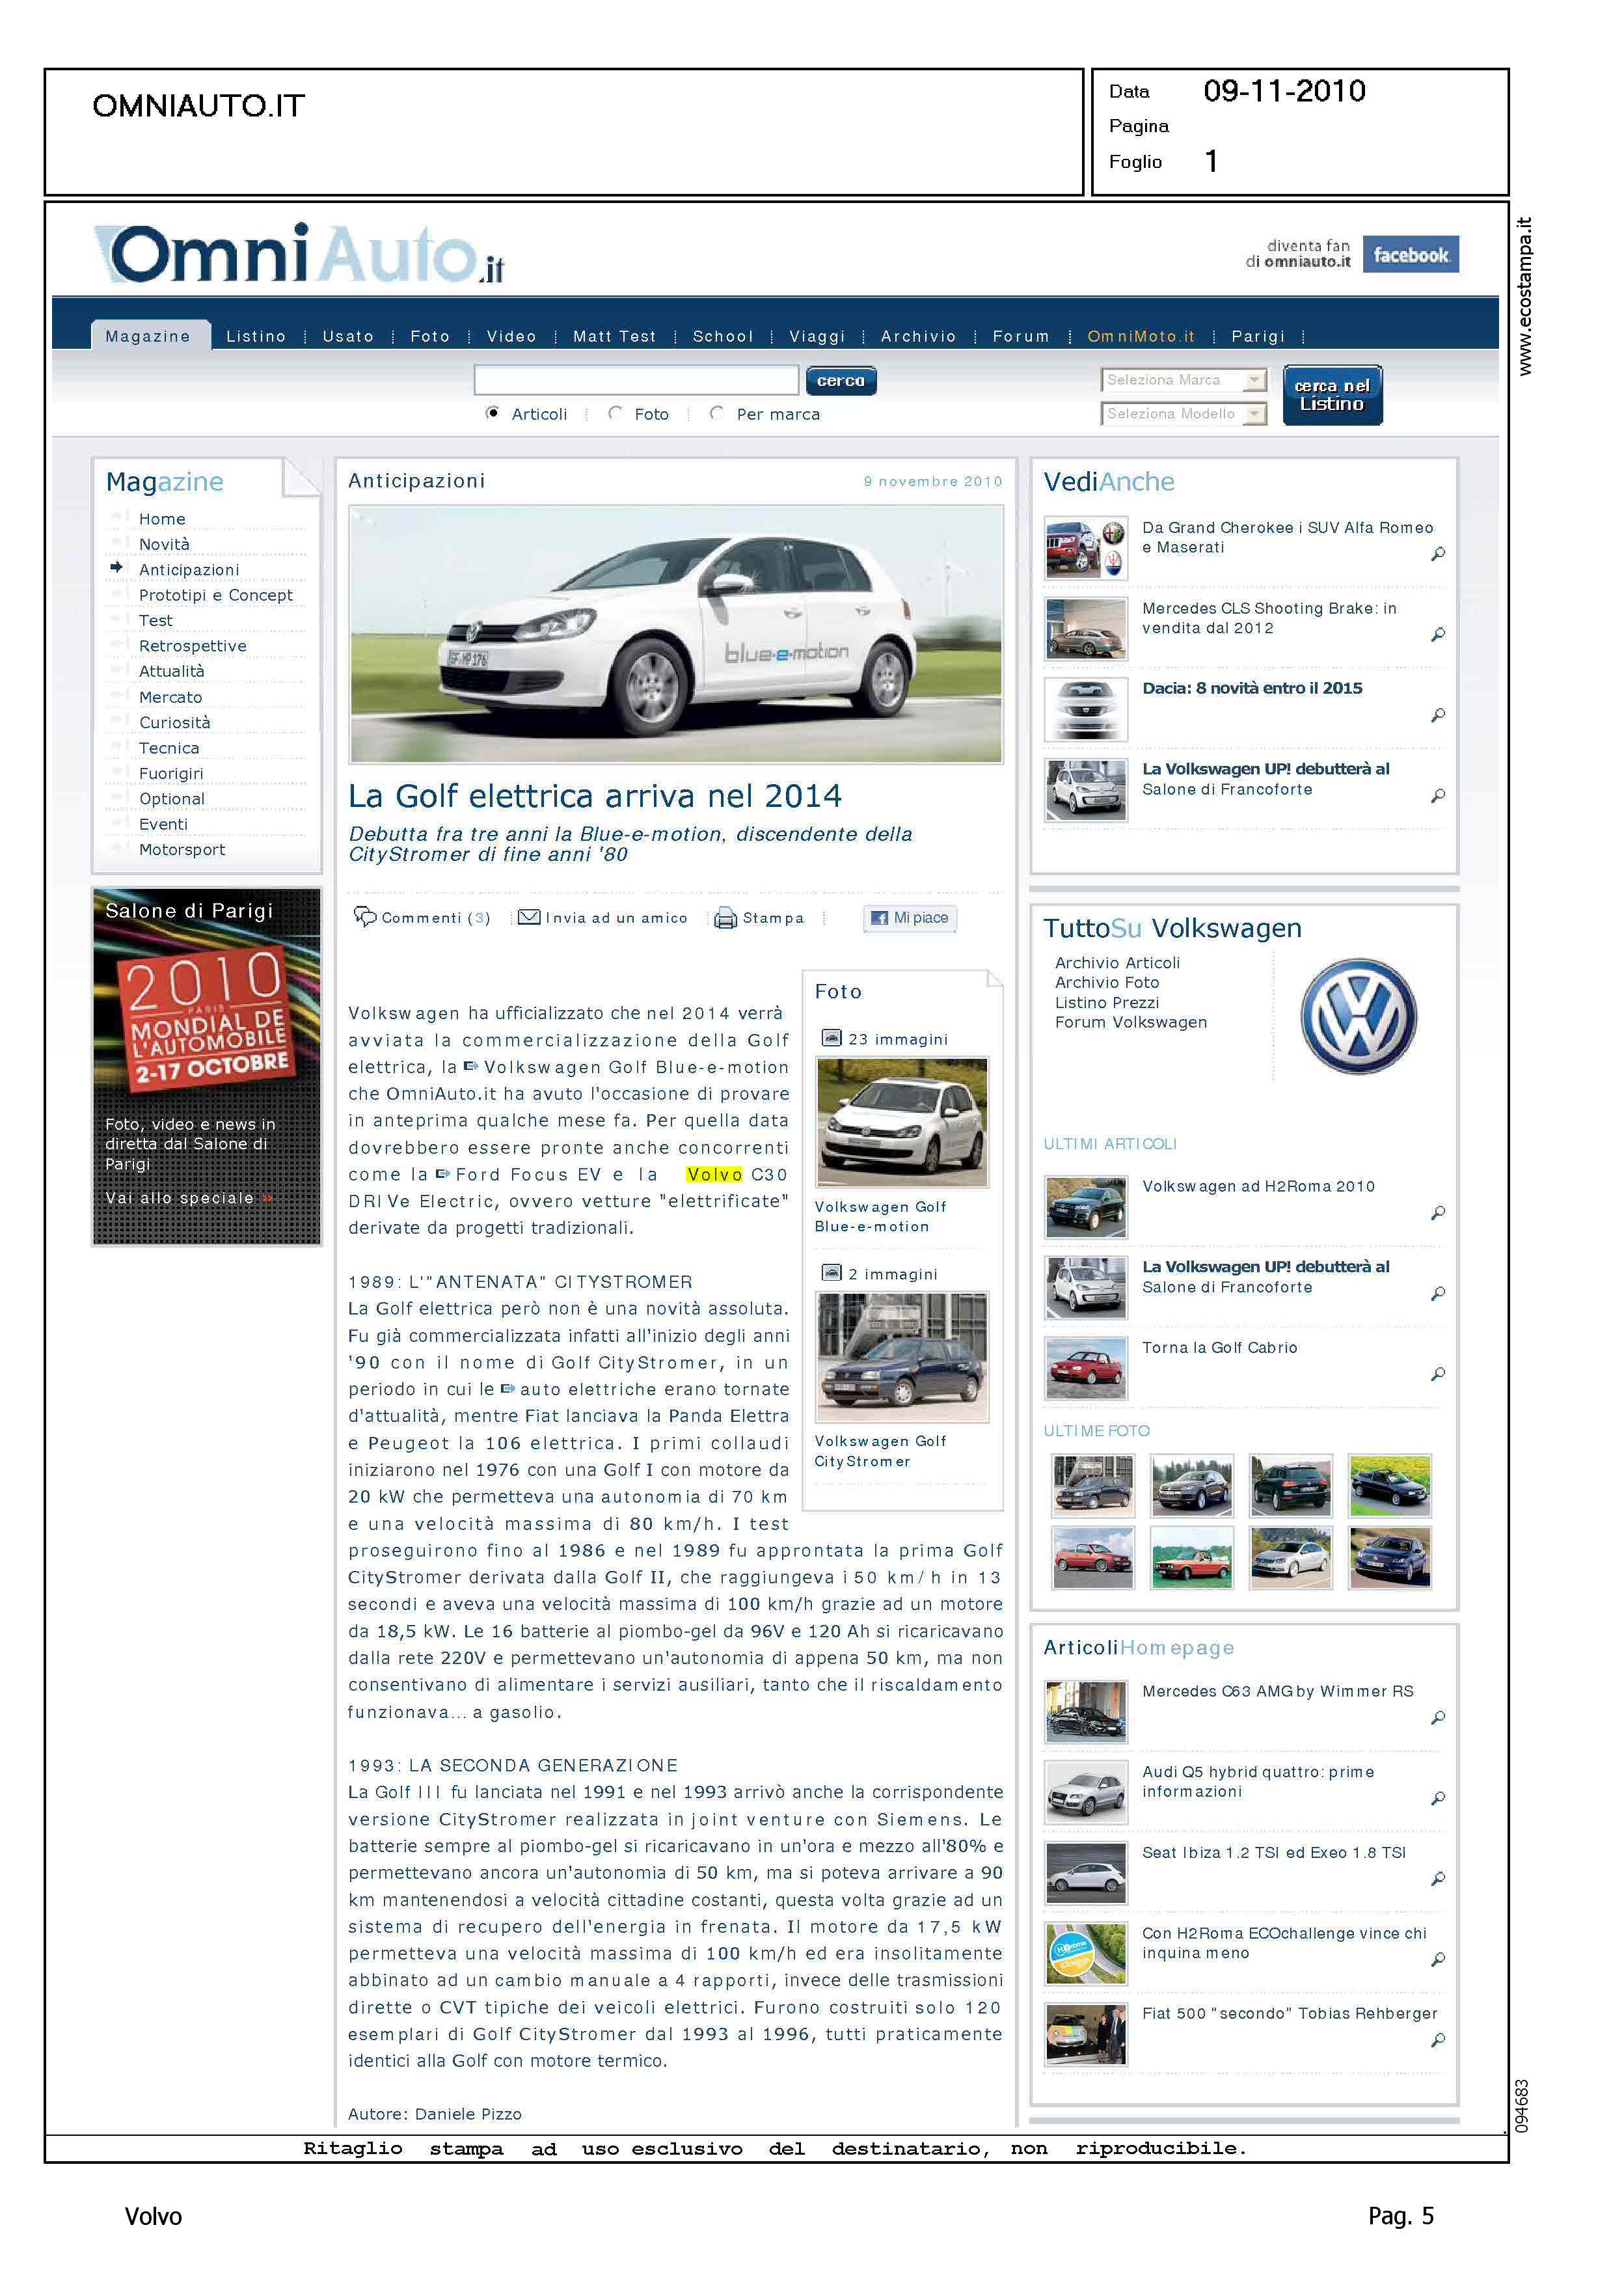The image size is (1624, 2279).
Task: Open the facebook fan badge
Action: click(x=1410, y=254)
